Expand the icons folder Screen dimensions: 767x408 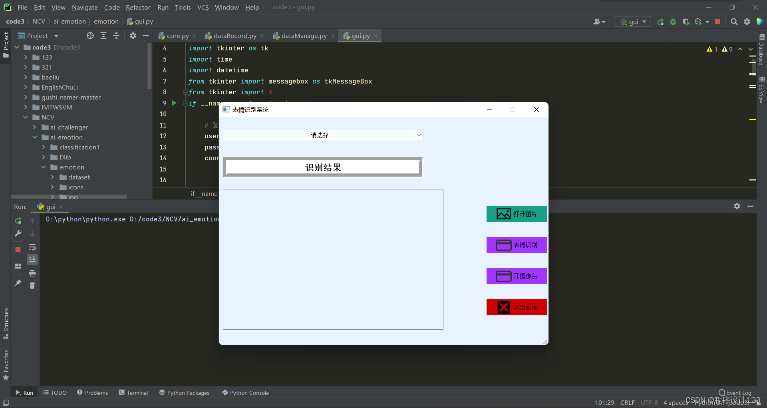coord(52,187)
